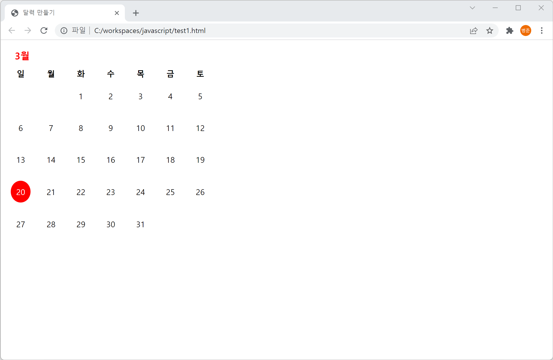Reload the page with the refresh icon
Screen dimensions: 553x360
44,30
